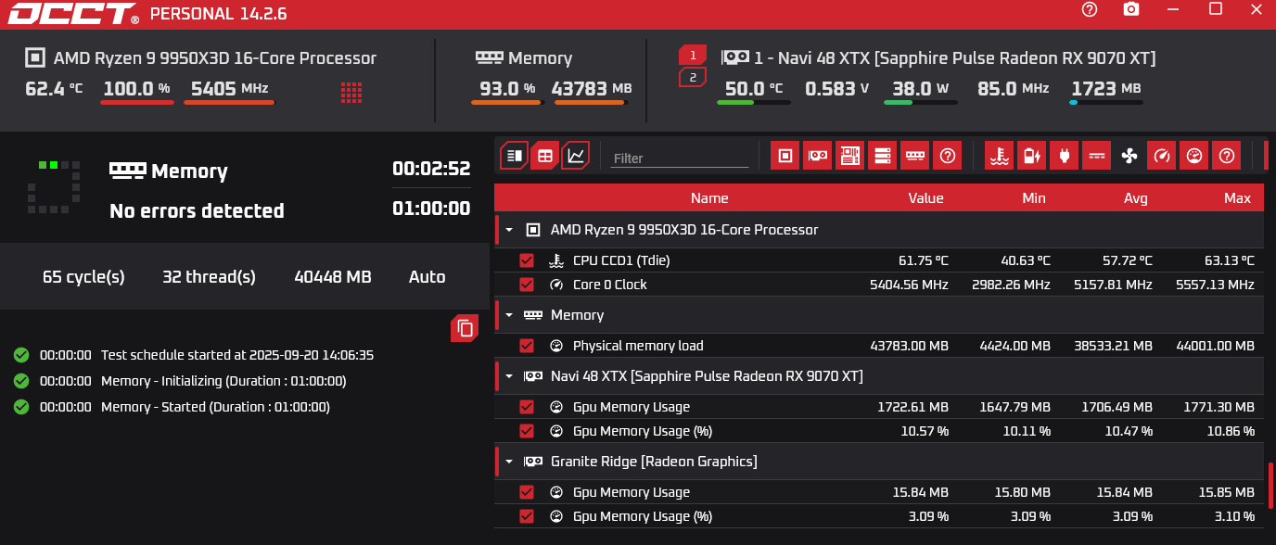Screen dimensions: 1276x545
Task: Copy test log to clipboard
Action: click(x=466, y=328)
